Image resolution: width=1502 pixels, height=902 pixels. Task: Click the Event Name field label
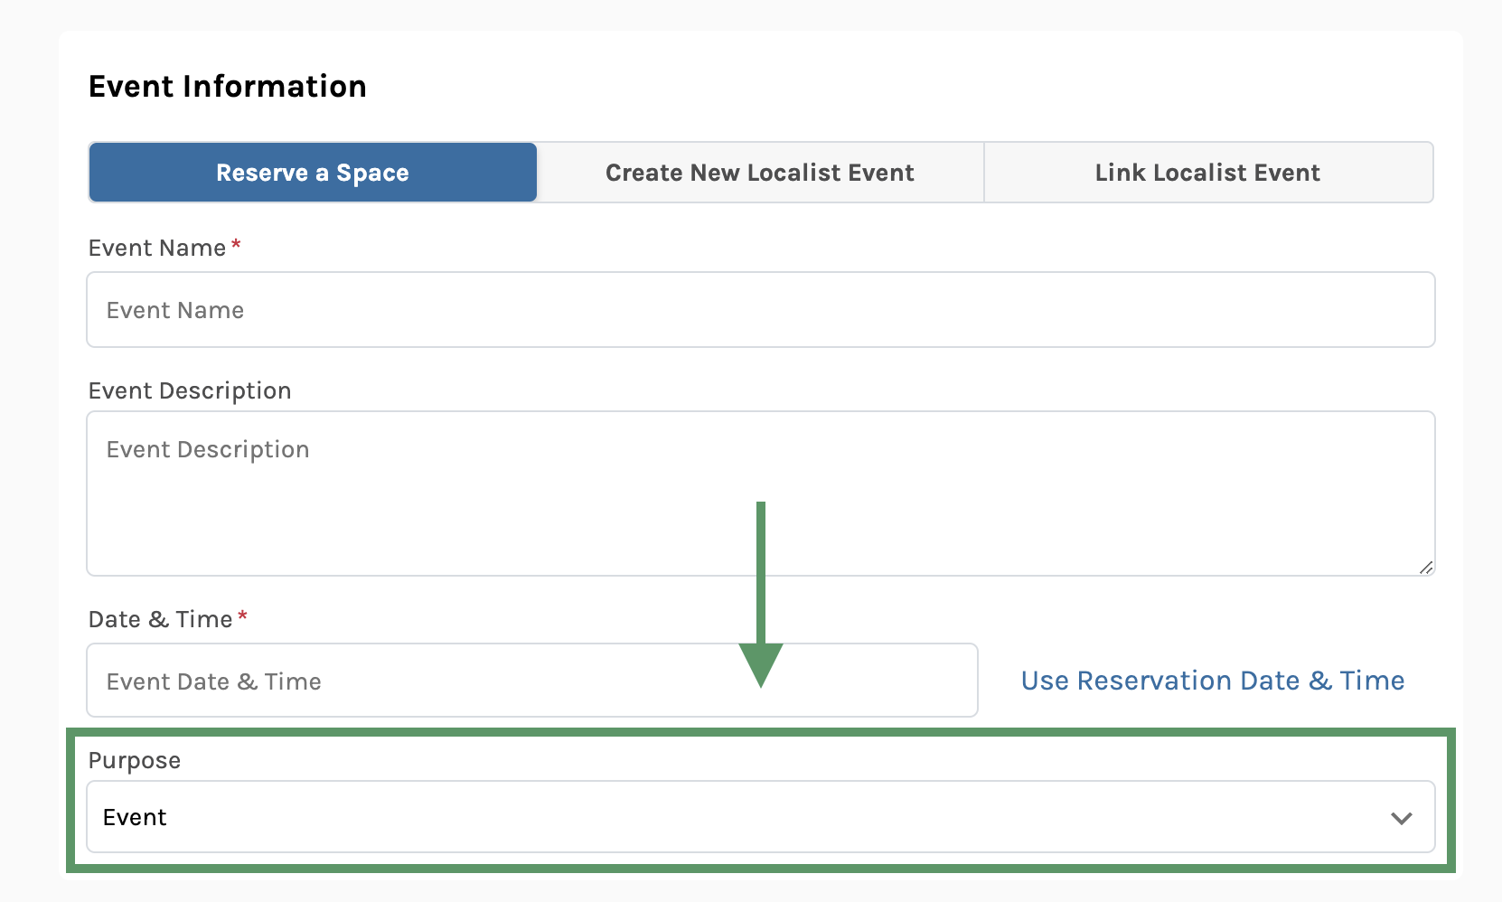click(157, 249)
